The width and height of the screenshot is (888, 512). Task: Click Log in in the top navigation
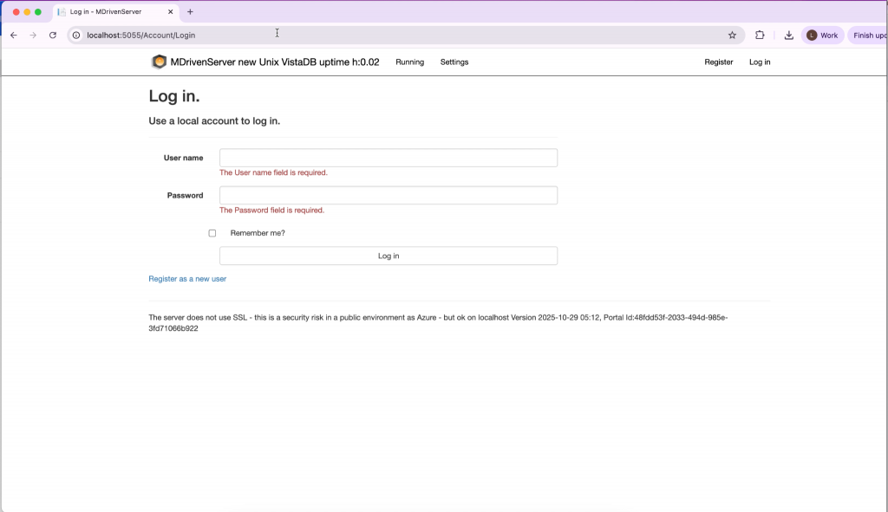tap(760, 62)
